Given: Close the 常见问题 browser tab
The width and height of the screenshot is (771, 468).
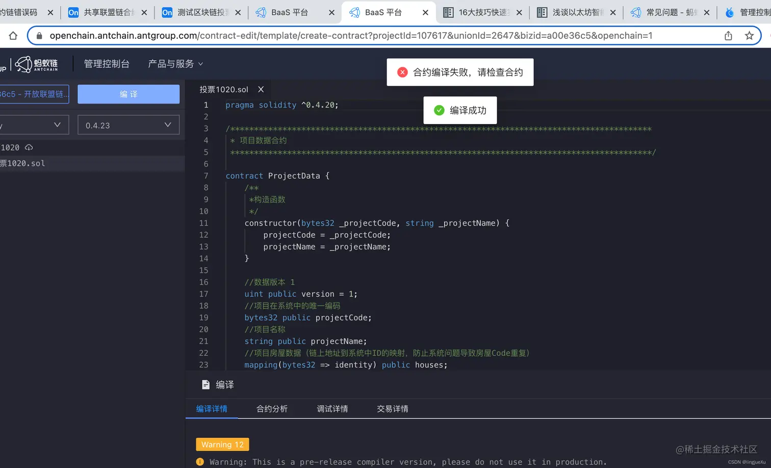Looking at the screenshot, I should (707, 12).
